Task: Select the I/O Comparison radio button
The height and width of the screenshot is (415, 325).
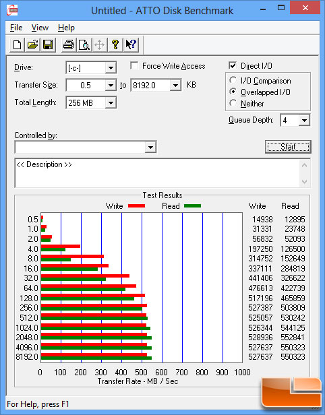Action: click(233, 80)
